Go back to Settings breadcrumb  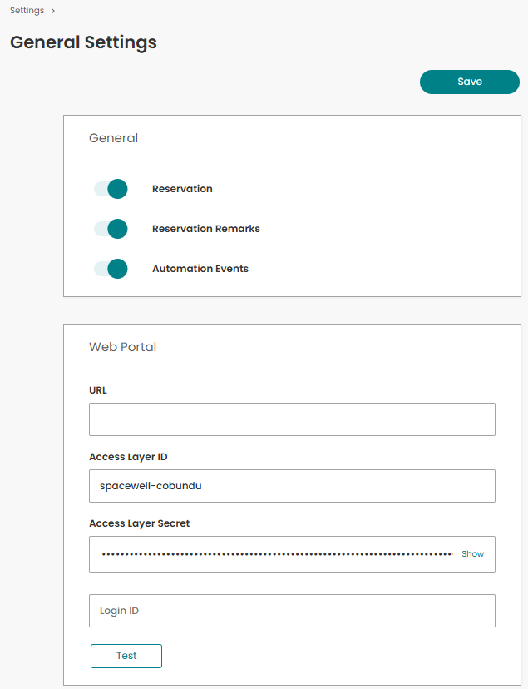click(x=27, y=11)
